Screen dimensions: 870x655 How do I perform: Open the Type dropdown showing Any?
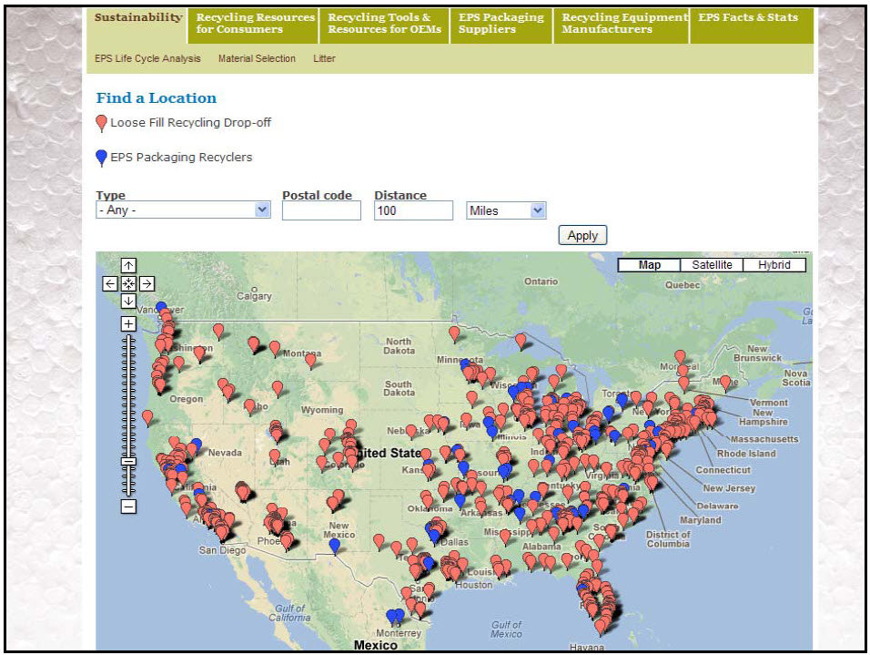point(183,210)
